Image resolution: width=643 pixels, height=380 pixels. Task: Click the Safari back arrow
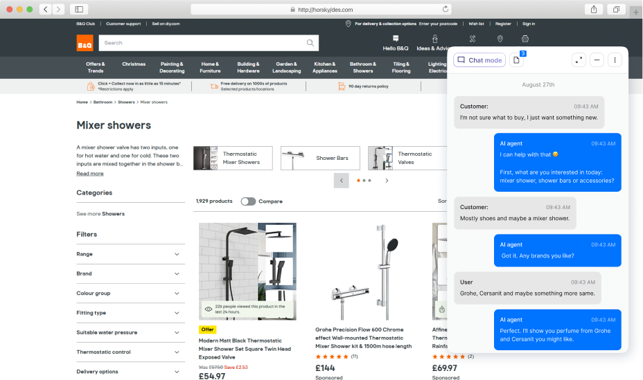point(46,10)
